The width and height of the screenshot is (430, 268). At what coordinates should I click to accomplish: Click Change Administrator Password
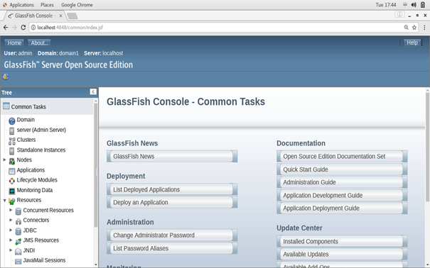pyautogui.click(x=172, y=235)
